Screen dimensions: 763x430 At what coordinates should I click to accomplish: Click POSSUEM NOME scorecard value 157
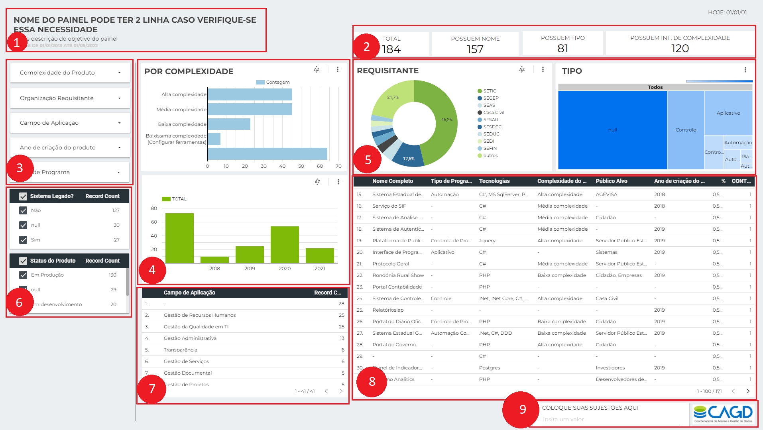pos(475,49)
